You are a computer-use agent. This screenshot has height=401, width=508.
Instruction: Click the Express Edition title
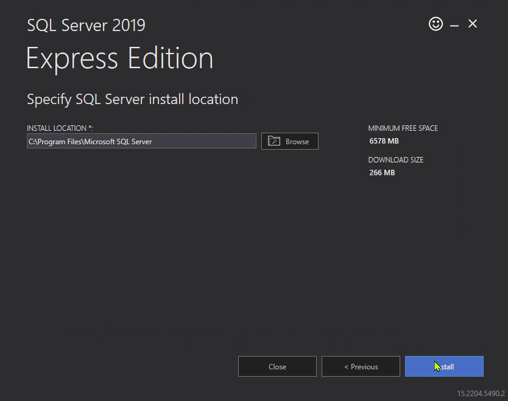[119, 59]
